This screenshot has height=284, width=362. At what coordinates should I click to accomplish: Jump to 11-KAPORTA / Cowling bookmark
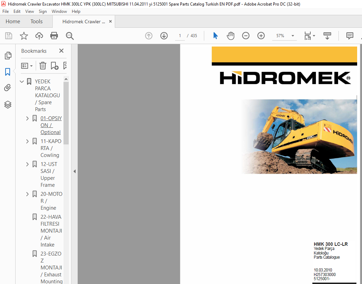pyautogui.click(x=51, y=148)
